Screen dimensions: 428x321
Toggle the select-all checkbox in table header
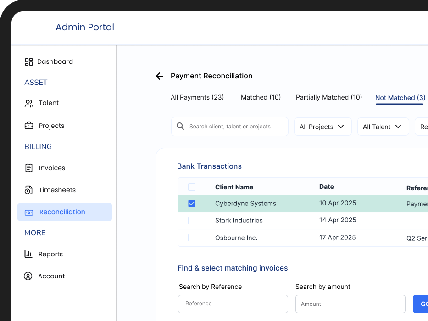(x=191, y=187)
